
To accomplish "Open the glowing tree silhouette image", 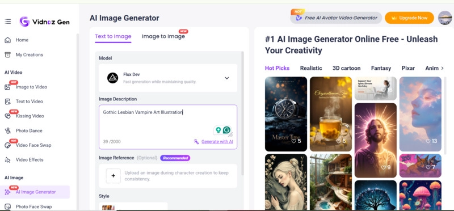I will (376, 195).
